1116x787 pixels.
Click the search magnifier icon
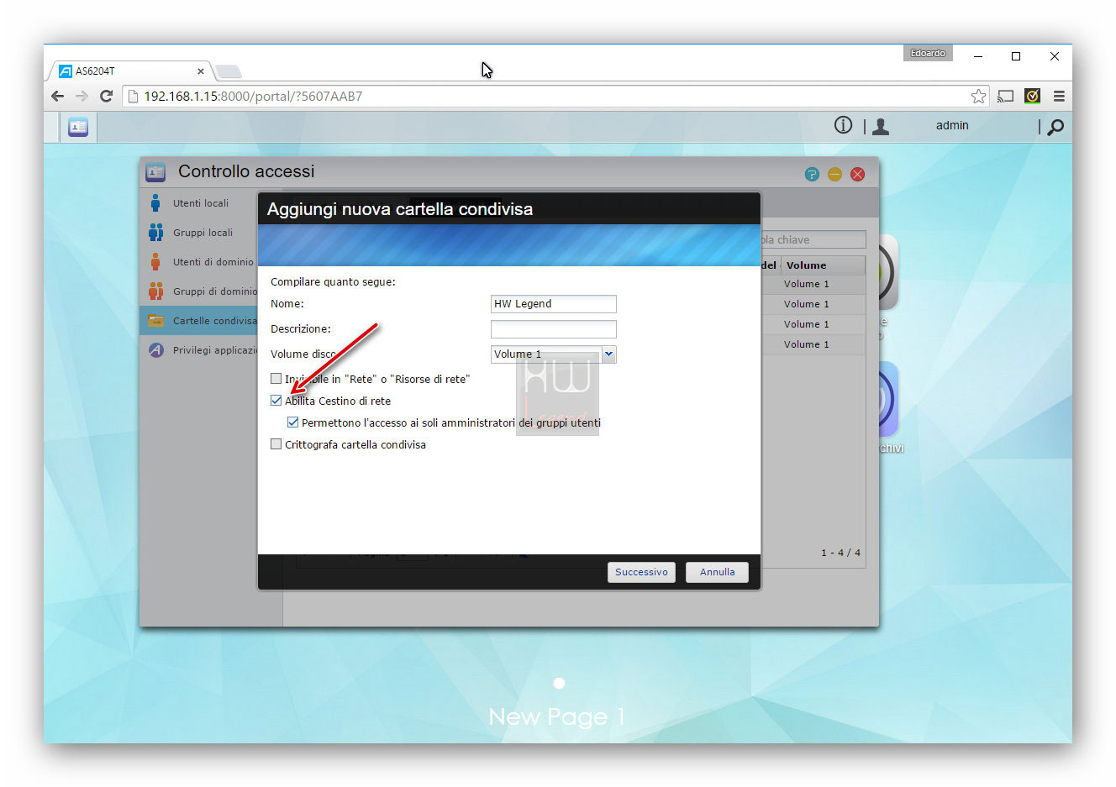point(1056,127)
